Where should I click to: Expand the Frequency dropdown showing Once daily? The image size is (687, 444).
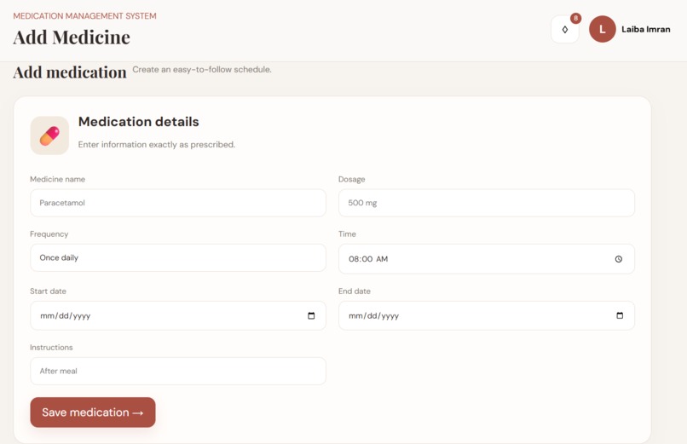178,258
